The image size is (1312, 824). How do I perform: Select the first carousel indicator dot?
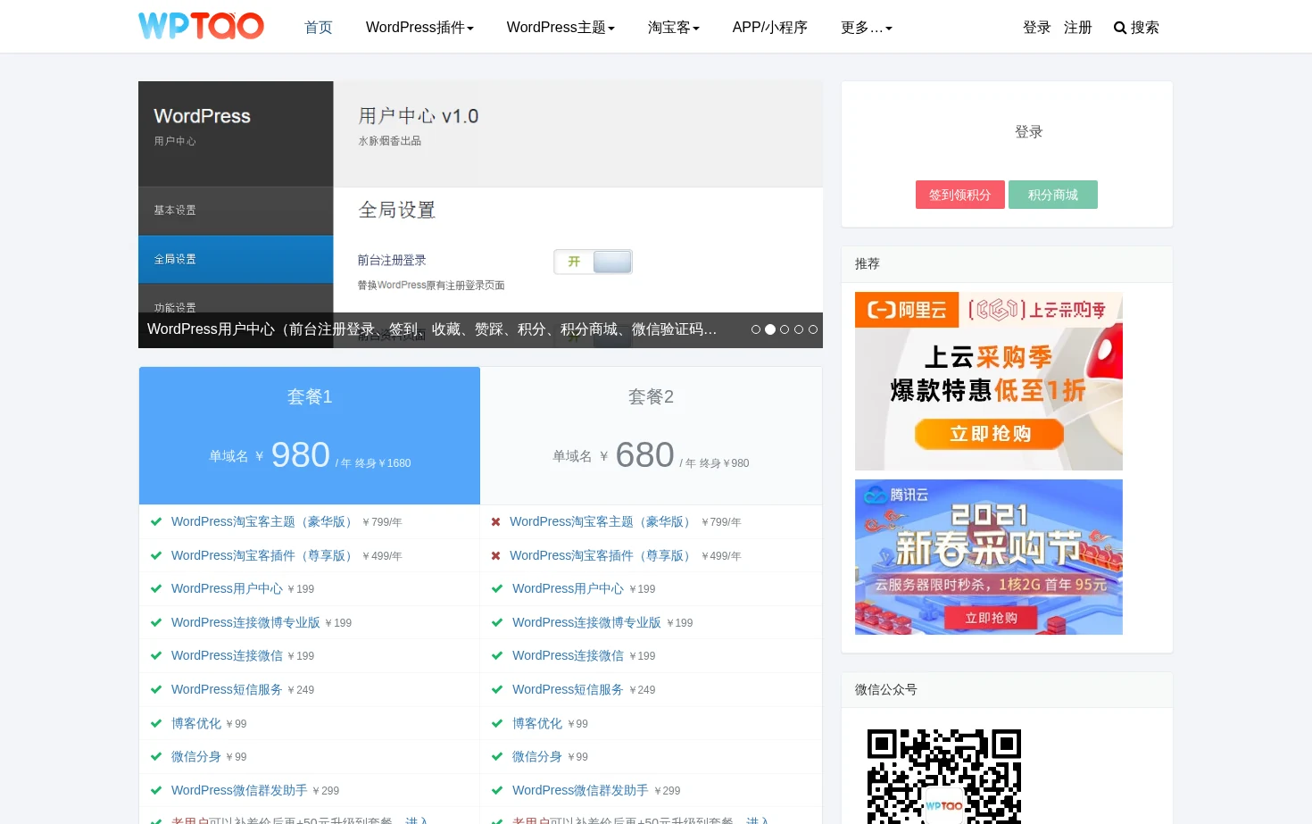[756, 329]
